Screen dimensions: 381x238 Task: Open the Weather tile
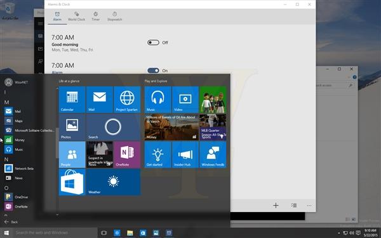[x=113, y=182]
